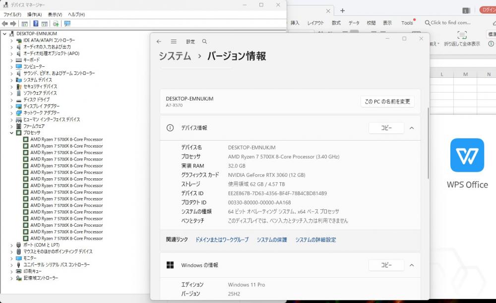Select the ヒューマン インターフェイス デバイス tree item

coord(52,120)
